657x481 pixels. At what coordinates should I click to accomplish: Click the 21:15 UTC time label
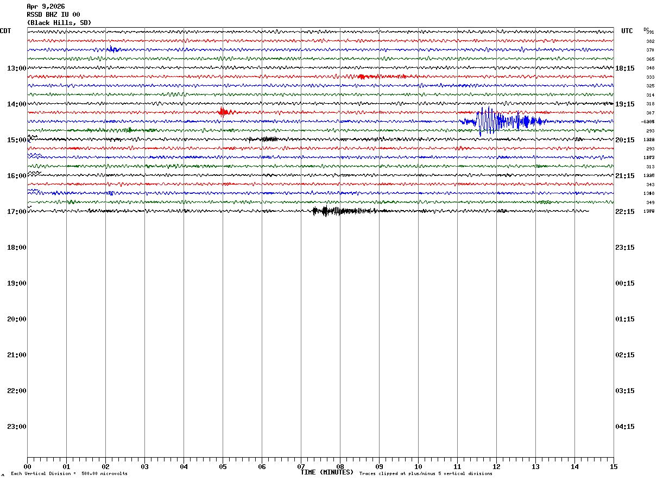pyautogui.click(x=625, y=176)
